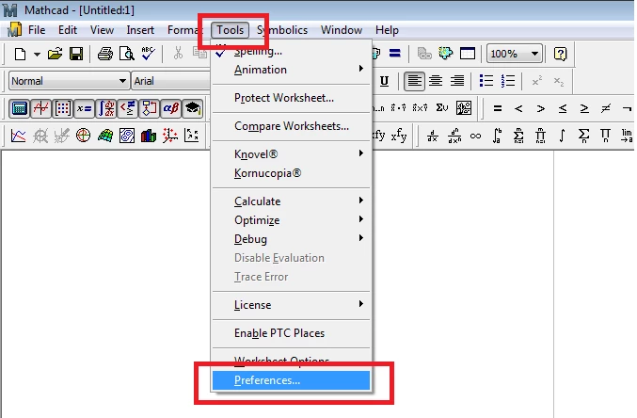Insert the dot product operator

coord(398,108)
